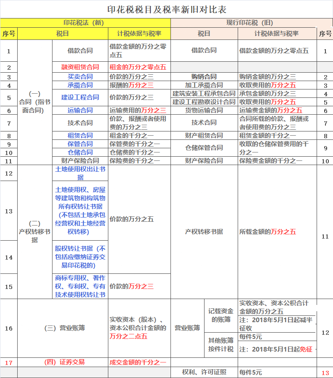
Task: Select the 现行印花税（旧）header cell
Action: coord(252,23)
